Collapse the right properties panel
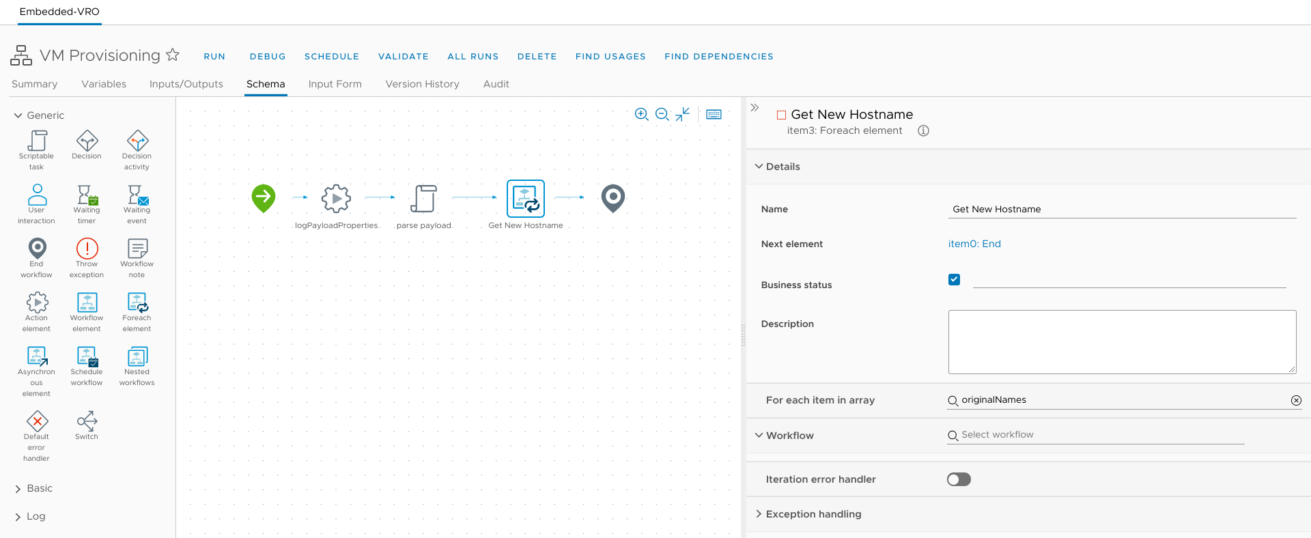This screenshot has height=538, width=1311. (x=755, y=108)
